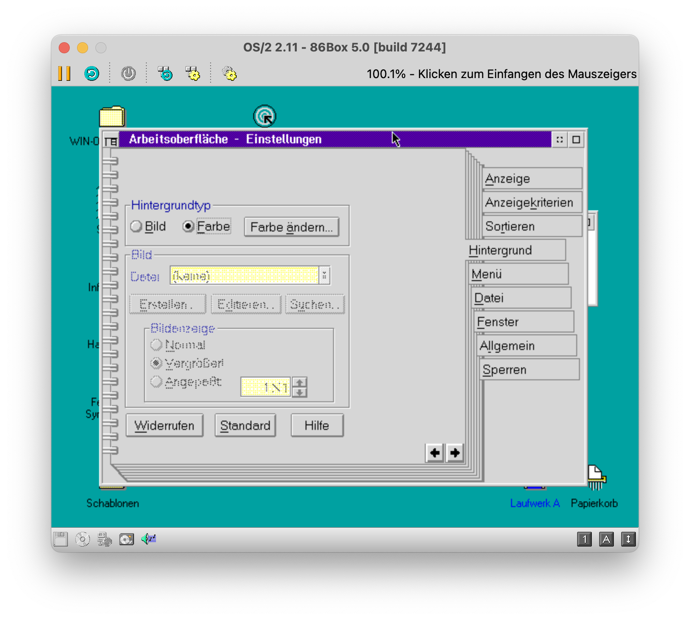
Task: Click the Arbeitsoberfläche - Einstellungen title bar
Action: click(x=335, y=139)
